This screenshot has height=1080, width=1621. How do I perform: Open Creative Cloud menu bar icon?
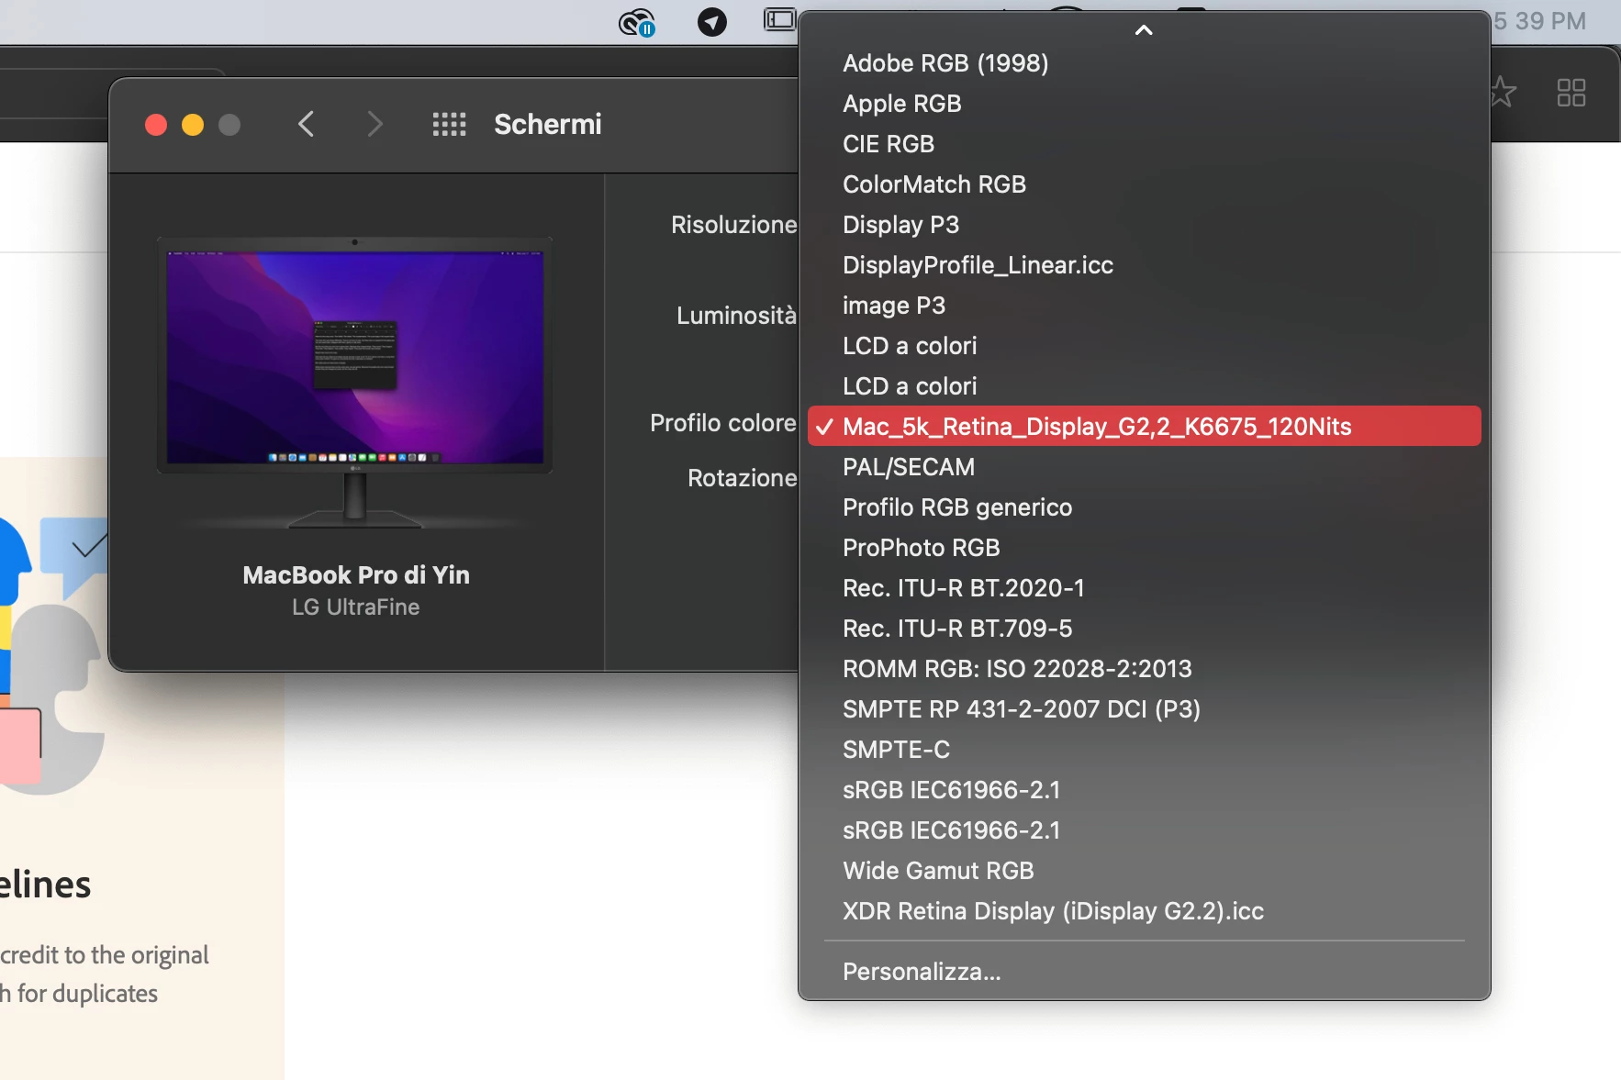tap(636, 21)
